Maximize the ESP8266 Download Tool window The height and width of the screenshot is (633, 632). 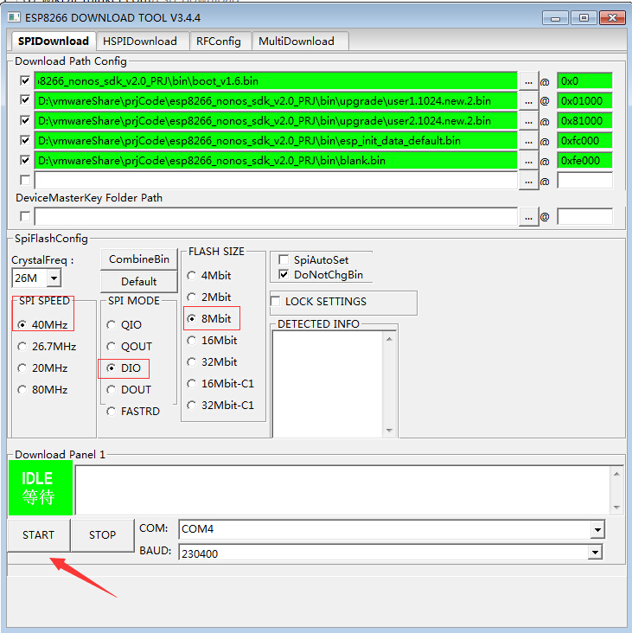pos(584,18)
